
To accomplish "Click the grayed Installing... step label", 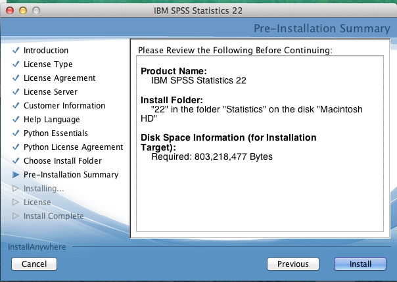I will point(43,189).
